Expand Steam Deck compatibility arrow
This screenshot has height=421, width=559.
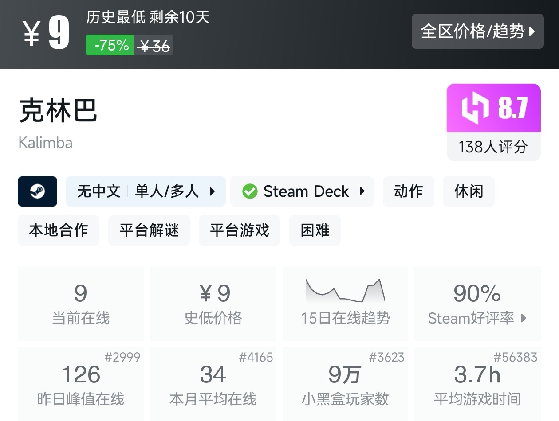tap(362, 191)
